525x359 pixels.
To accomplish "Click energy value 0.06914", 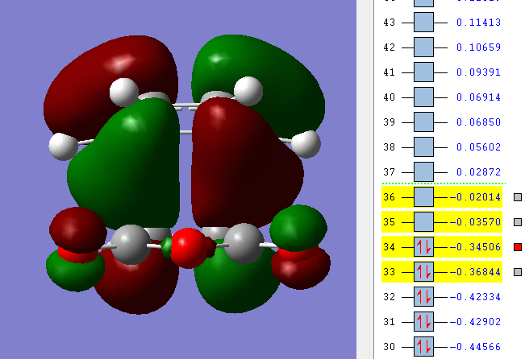I will (x=478, y=97).
